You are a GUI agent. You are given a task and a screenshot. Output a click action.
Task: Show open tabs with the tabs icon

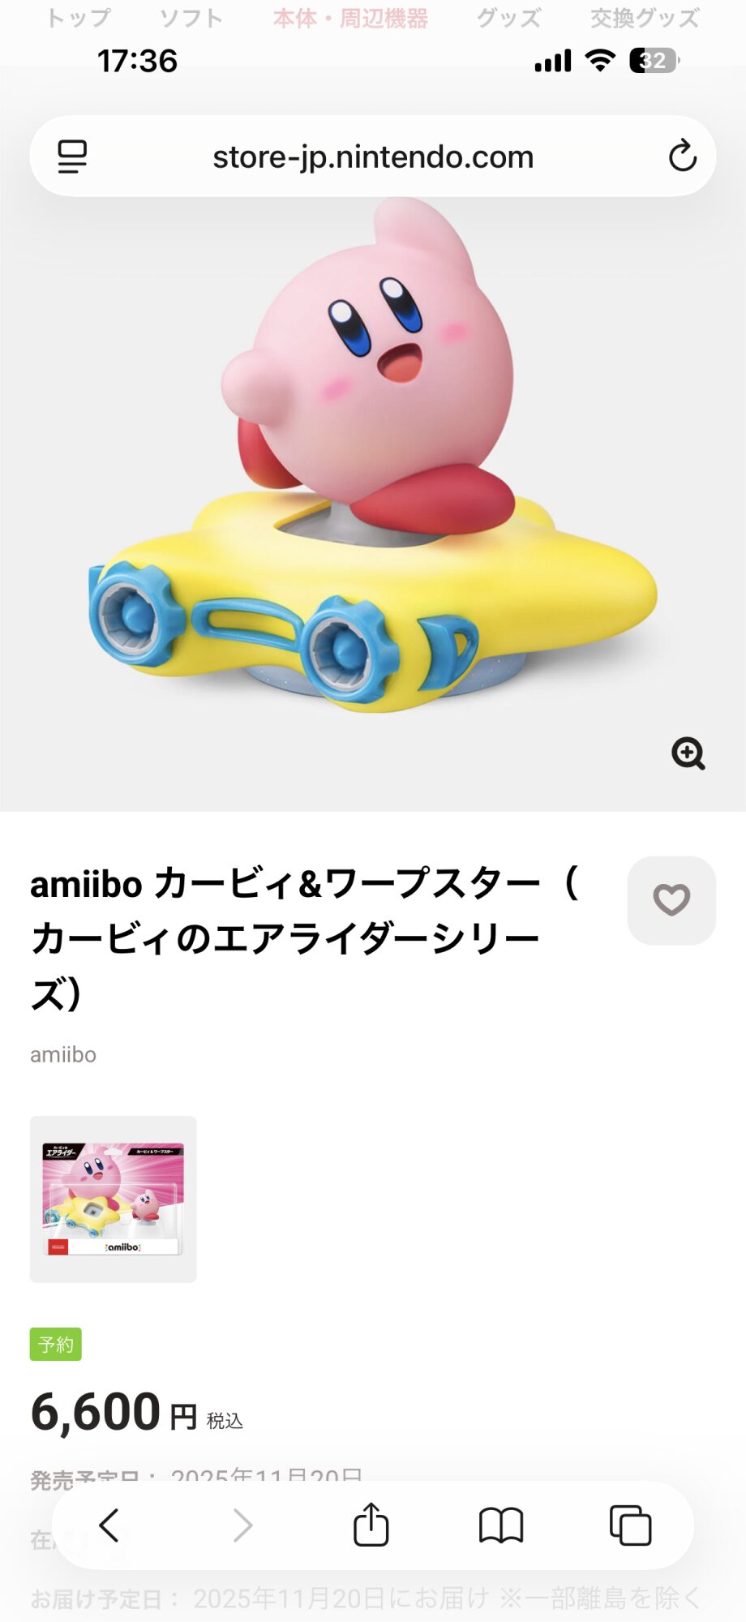point(630,1525)
